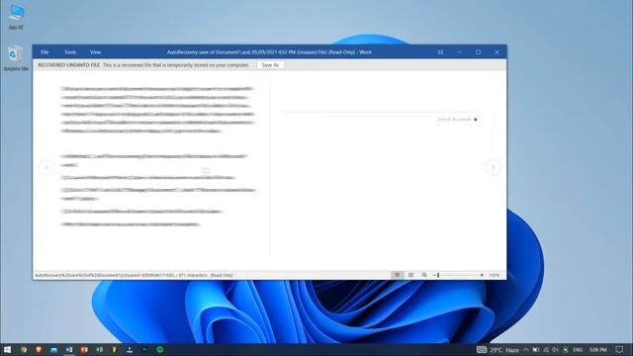
Task: Switch to Read Mode view icon
Action: pyautogui.click(x=397, y=275)
